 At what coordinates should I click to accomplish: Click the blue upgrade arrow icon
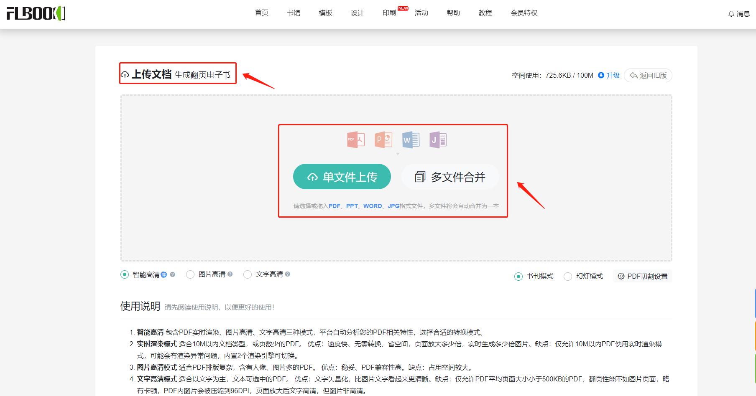point(601,75)
